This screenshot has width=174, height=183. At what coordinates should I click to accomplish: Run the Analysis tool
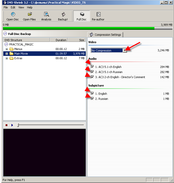(46, 16)
